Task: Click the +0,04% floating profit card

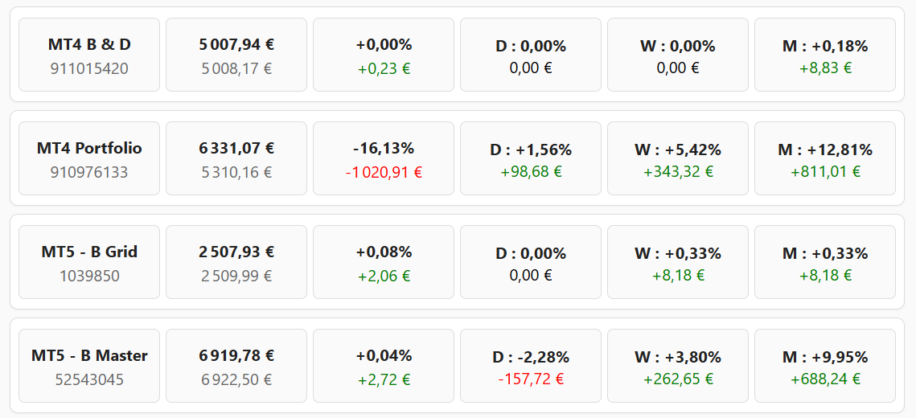Action: click(384, 366)
